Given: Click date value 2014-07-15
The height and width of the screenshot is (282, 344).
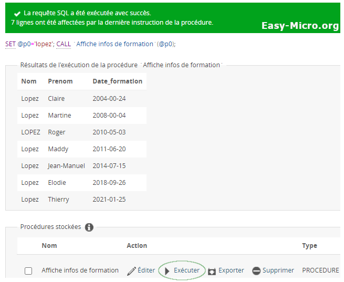Looking at the screenshot, I should coord(109,166).
